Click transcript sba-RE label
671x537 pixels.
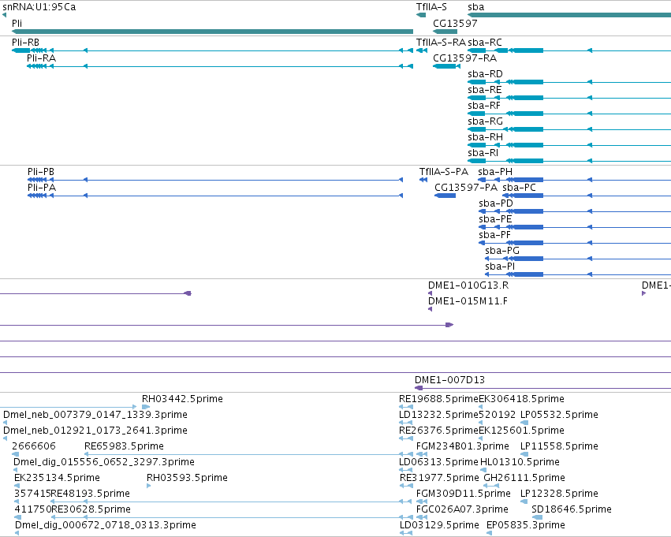point(484,90)
